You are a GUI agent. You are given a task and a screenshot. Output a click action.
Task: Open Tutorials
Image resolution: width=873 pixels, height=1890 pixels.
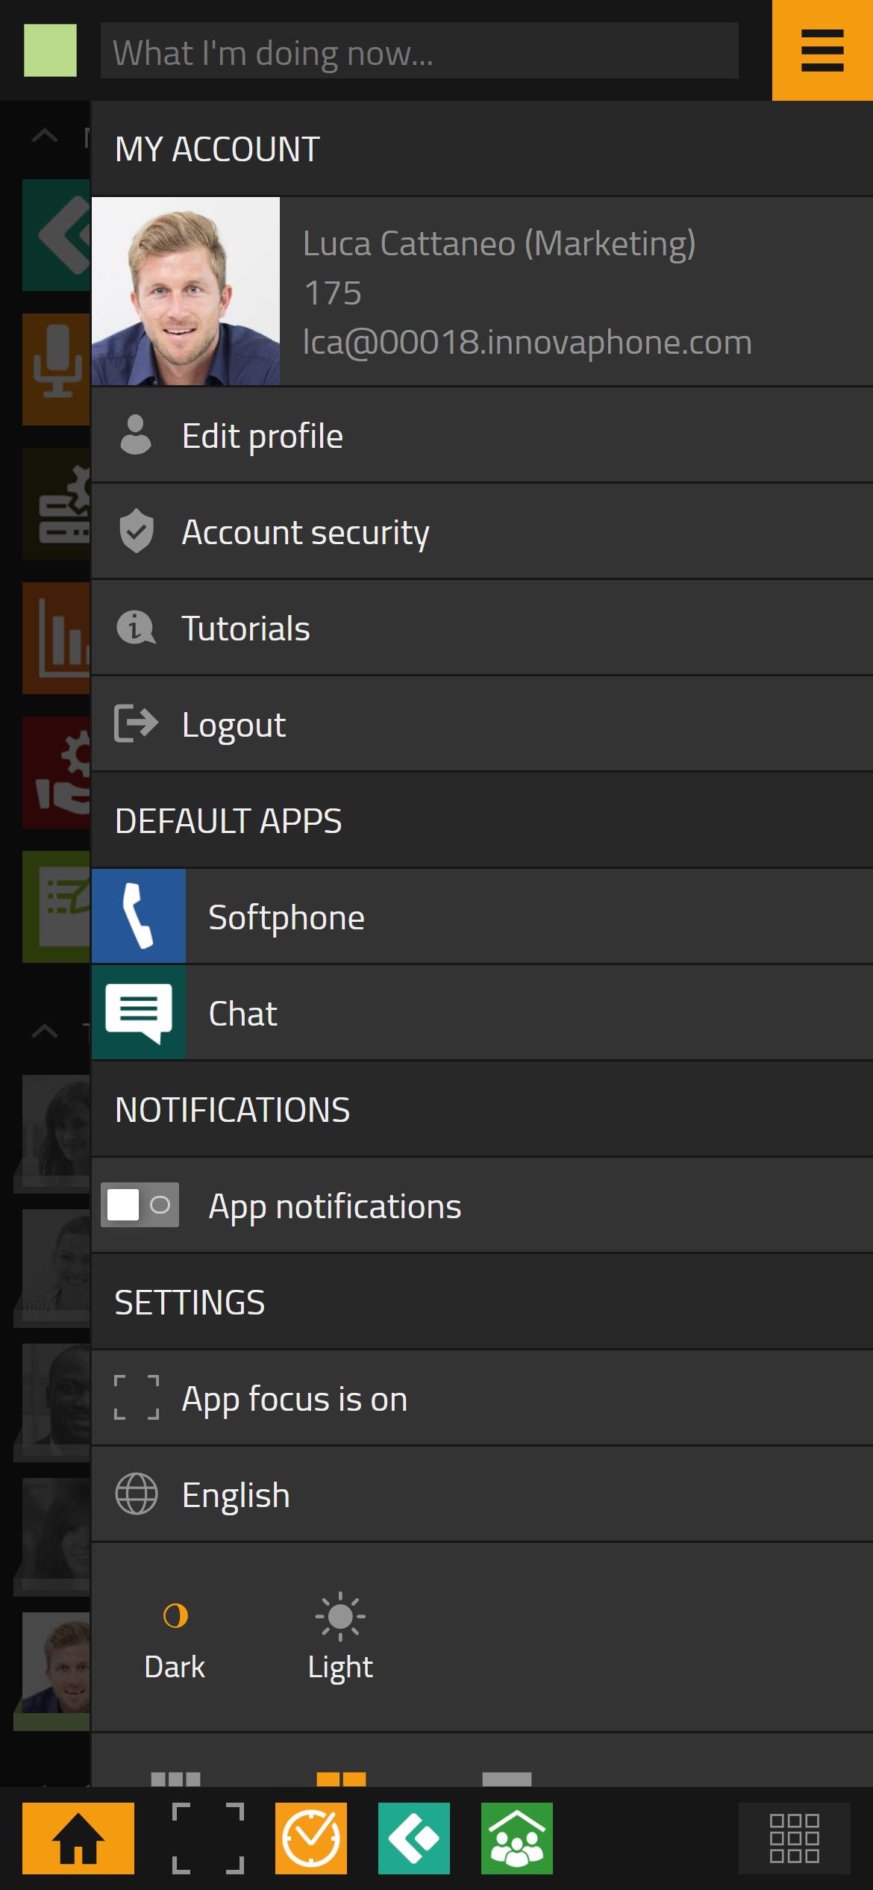point(482,629)
